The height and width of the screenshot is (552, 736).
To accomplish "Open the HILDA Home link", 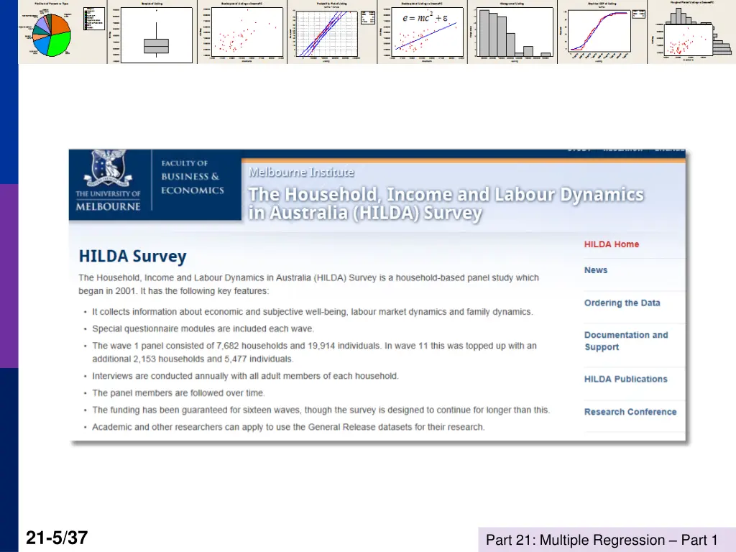I will 611,244.
